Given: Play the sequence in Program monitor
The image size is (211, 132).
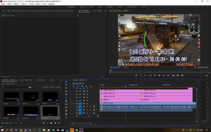Looking at the screenshot, I should (159, 75).
